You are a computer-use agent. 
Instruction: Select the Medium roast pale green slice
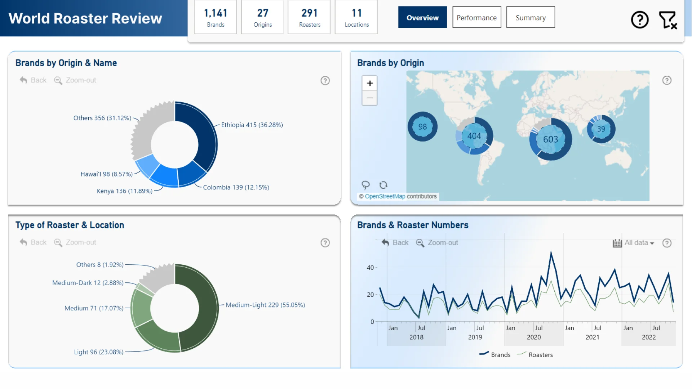coord(141,308)
